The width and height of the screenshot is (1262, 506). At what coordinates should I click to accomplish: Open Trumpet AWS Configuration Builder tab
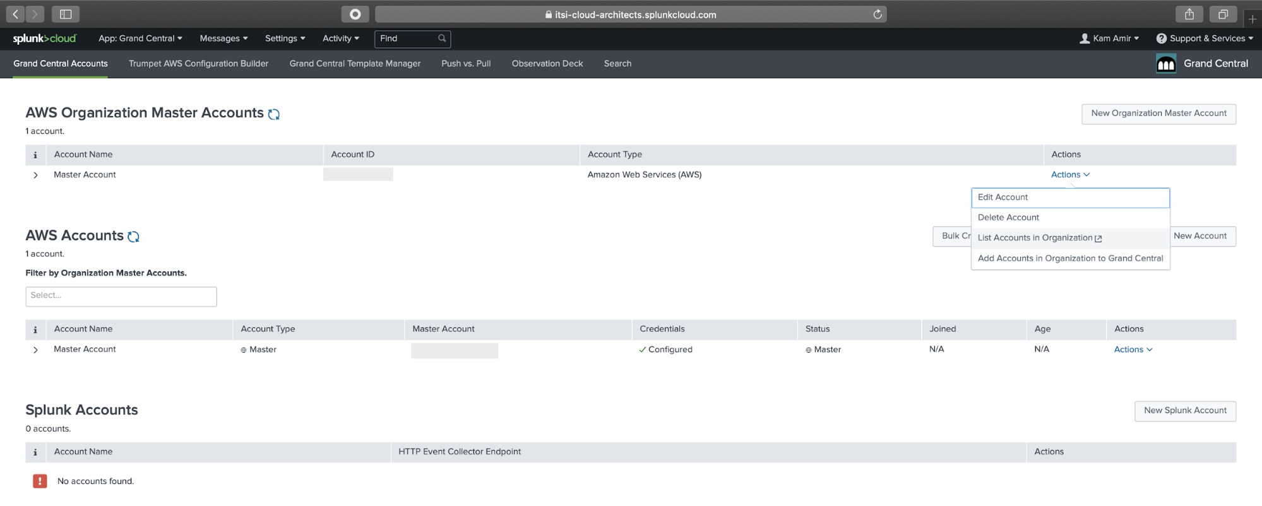[198, 64]
